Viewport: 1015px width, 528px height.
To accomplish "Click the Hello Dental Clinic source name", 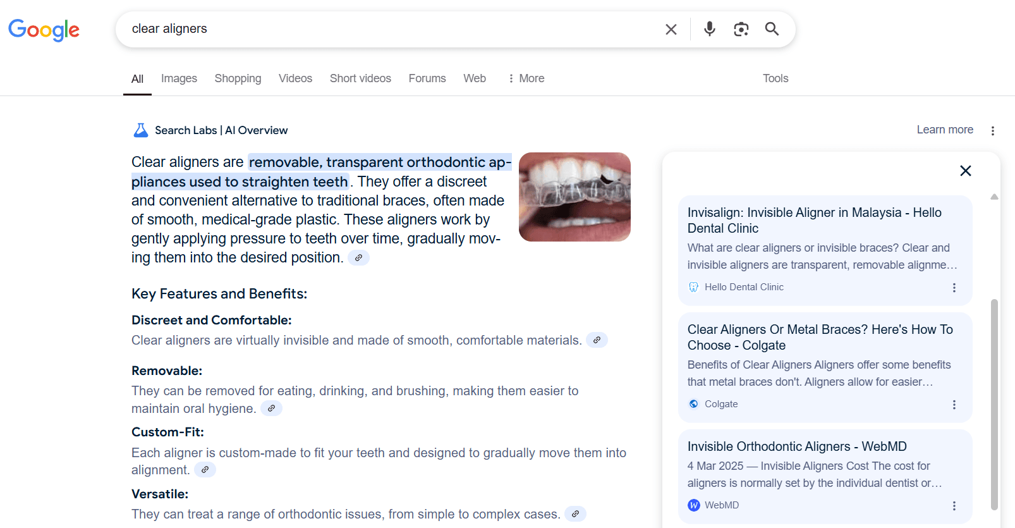I will click(x=744, y=287).
